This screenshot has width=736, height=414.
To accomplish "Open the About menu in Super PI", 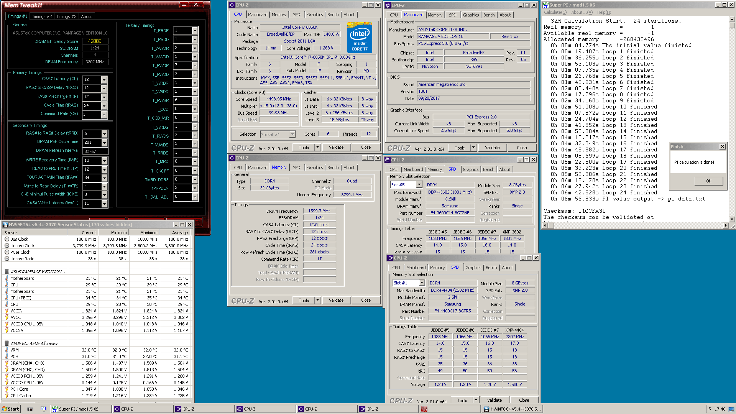I will coord(582,12).
